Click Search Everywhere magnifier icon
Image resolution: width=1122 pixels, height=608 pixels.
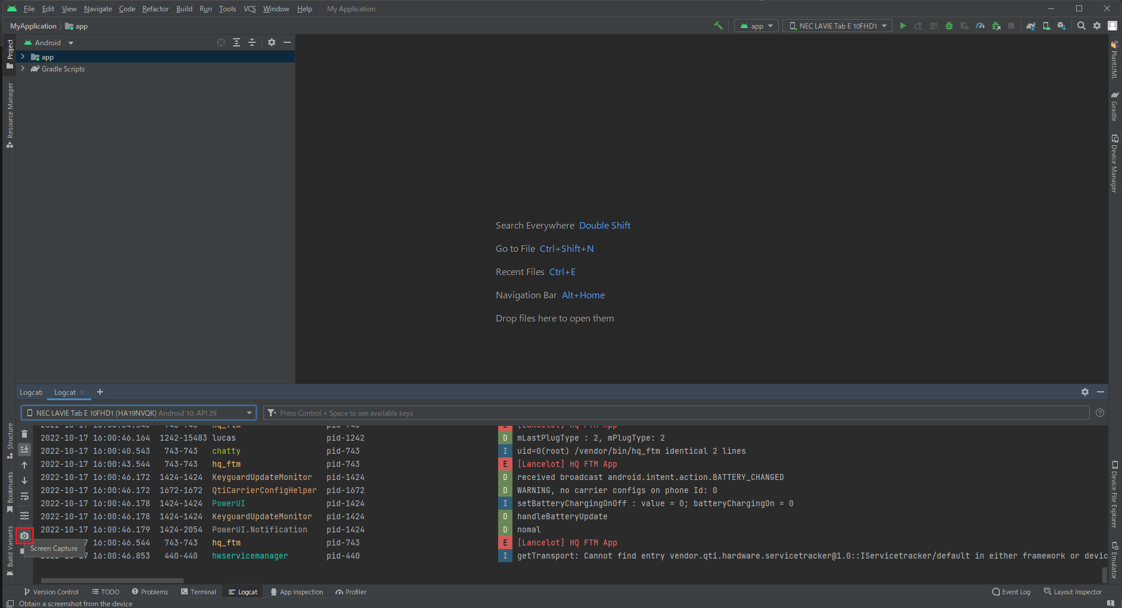click(x=1081, y=26)
